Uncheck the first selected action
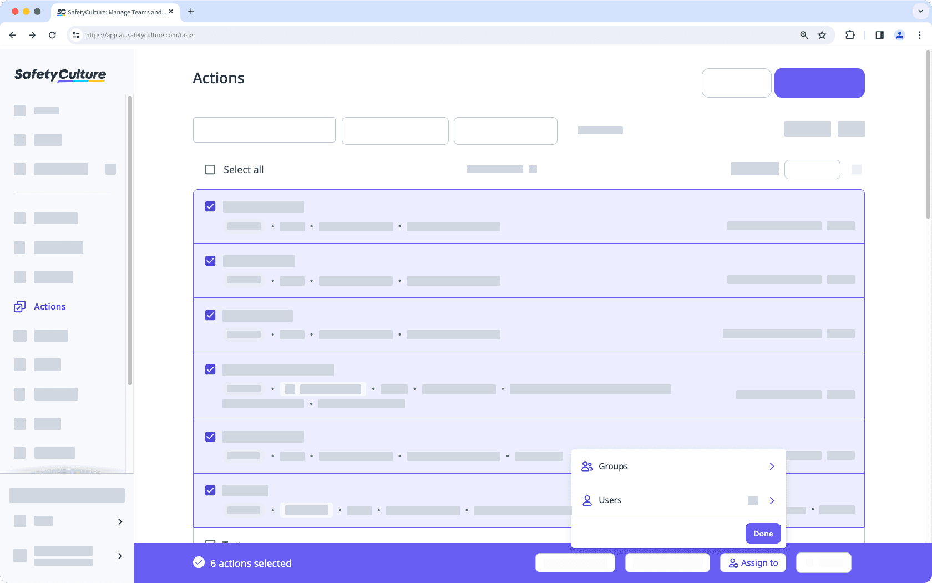The width and height of the screenshot is (932, 583). click(210, 206)
